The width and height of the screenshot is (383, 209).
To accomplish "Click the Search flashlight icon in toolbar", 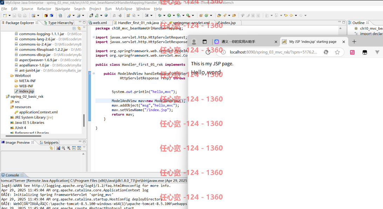I will (225, 15).
